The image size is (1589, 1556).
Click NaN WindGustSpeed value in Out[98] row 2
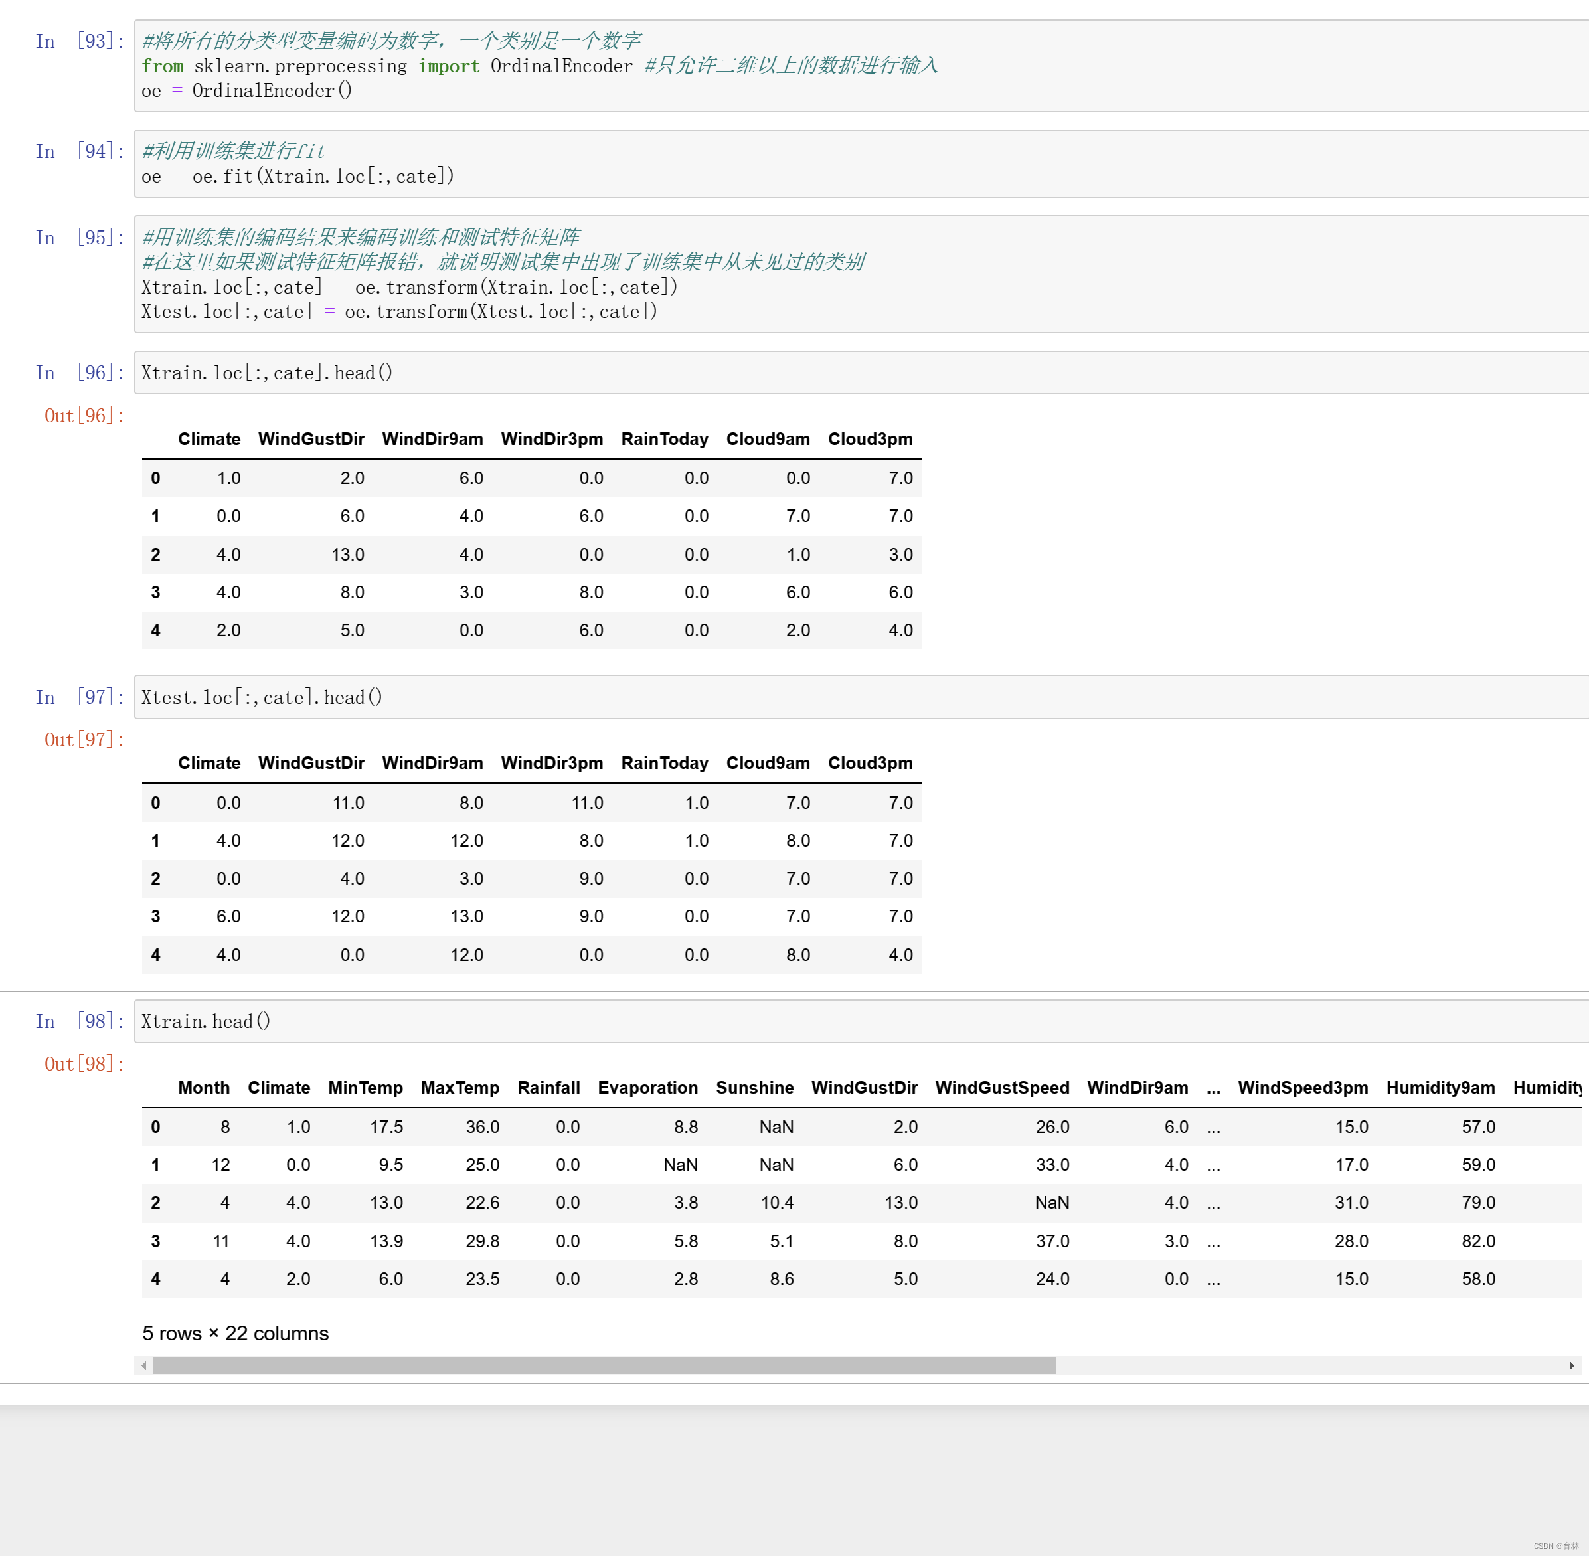[x=1052, y=1202]
